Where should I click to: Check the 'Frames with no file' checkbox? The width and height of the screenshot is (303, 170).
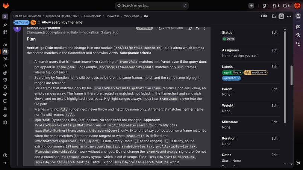point(30,110)
